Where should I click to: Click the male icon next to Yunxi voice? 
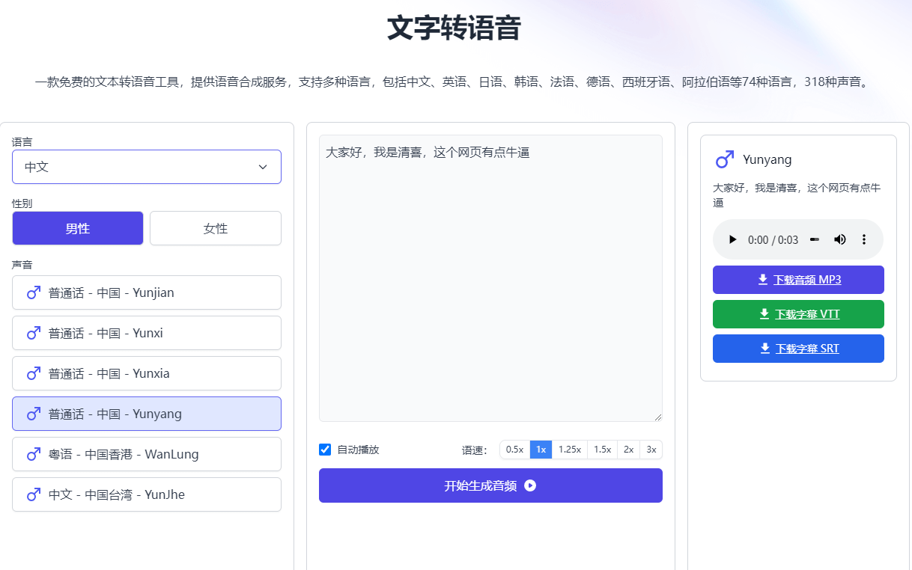tap(33, 333)
